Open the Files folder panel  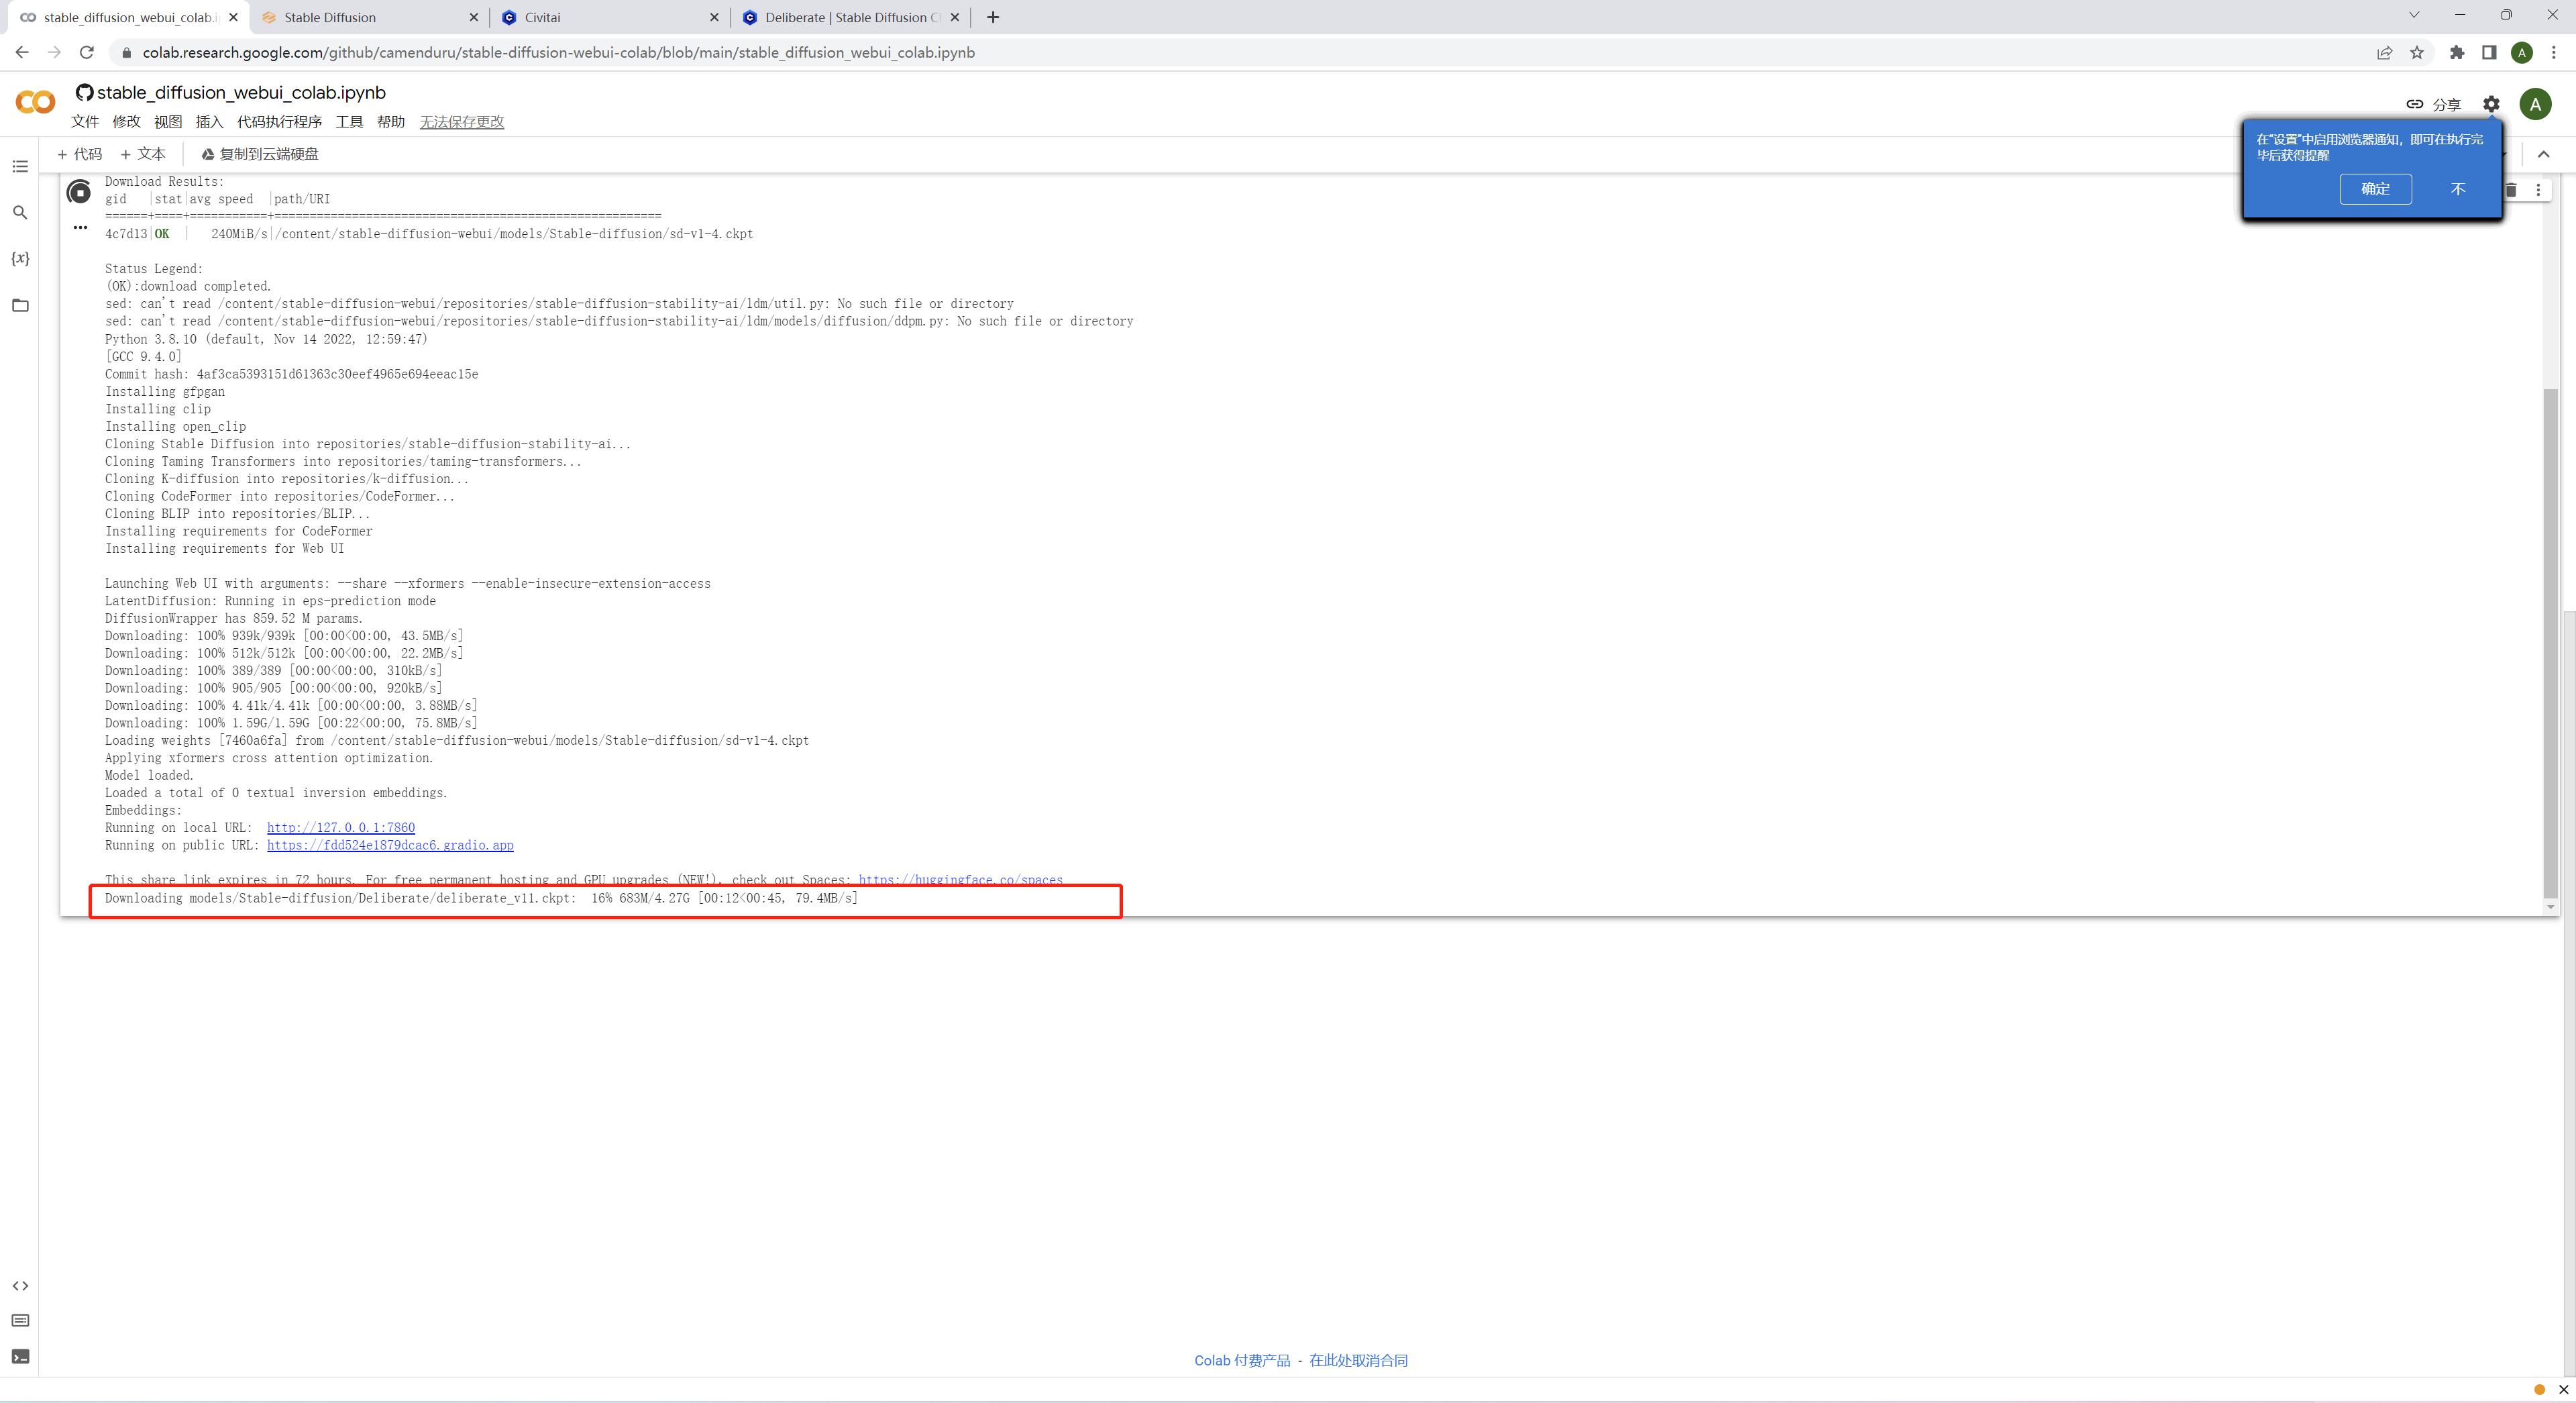coord(20,305)
